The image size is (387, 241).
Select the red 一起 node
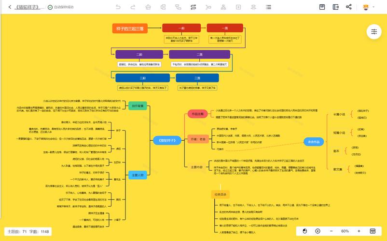coord(181,28)
